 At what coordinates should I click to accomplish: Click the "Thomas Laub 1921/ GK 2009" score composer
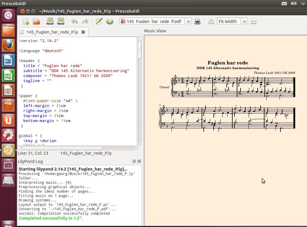274,73
